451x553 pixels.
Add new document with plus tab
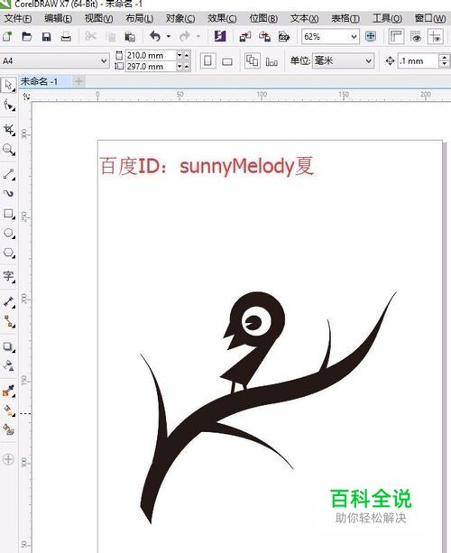[x=78, y=81]
